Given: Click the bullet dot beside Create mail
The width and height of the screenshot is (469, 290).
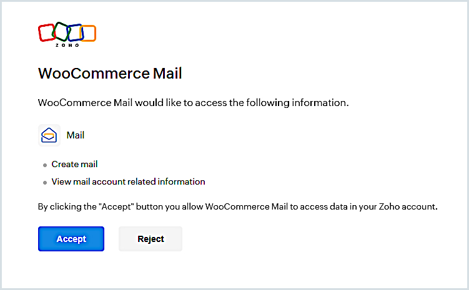Looking at the screenshot, I should [x=45, y=165].
